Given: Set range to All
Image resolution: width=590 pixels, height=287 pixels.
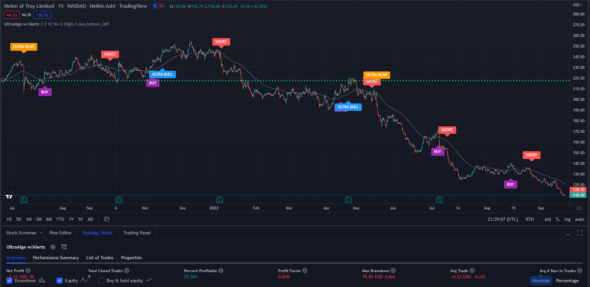Looking at the screenshot, I should [x=90, y=219].
